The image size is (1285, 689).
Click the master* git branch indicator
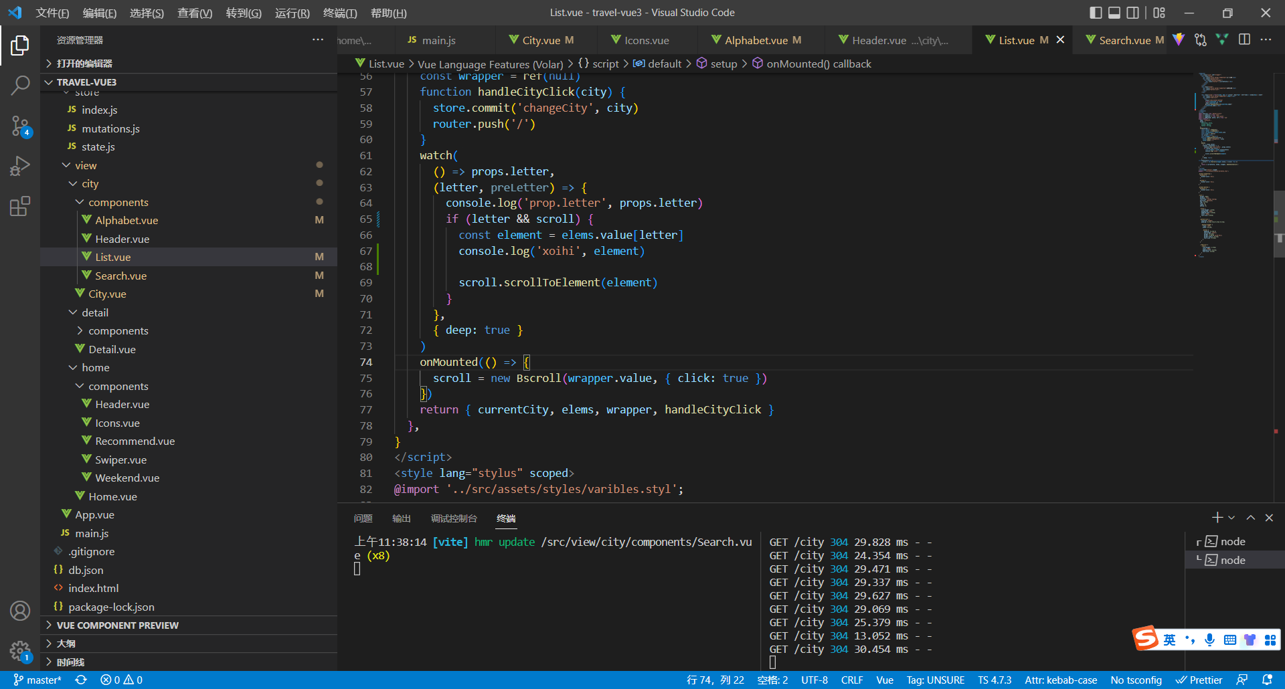tap(37, 680)
